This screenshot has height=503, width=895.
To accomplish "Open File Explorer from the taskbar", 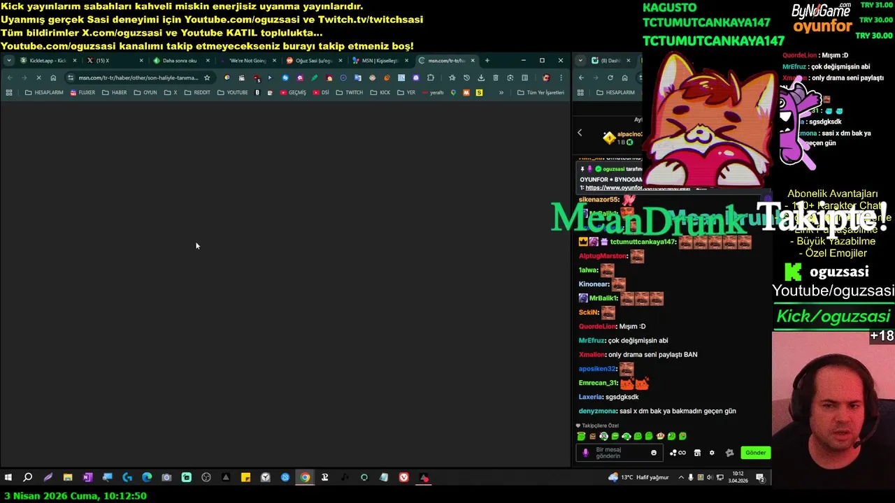I will tap(68, 478).
